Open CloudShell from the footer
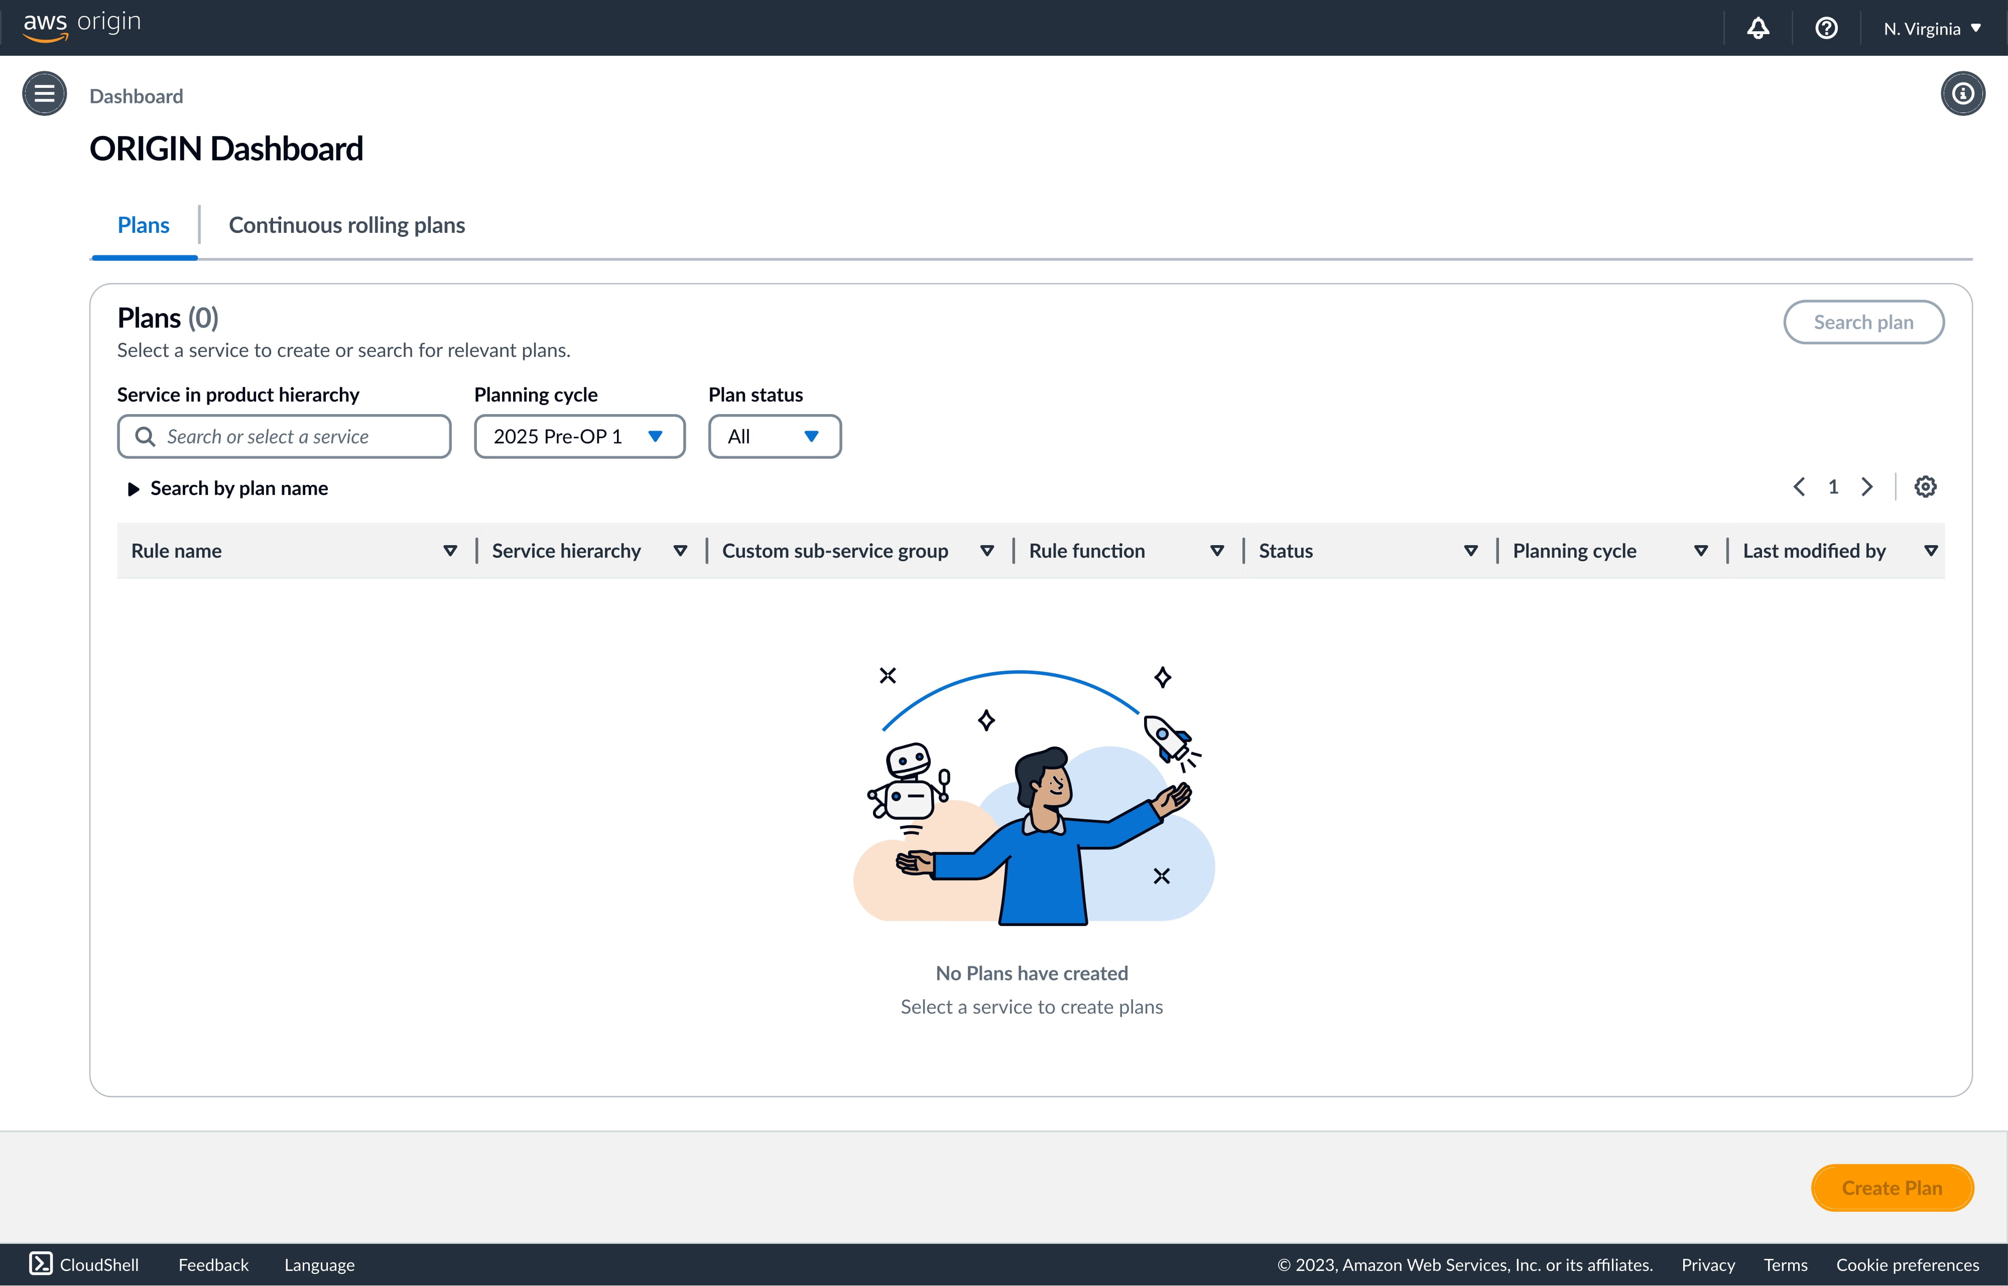Image resolution: width=2008 pixels, height=1286 pixels. tap(84, 1264)
